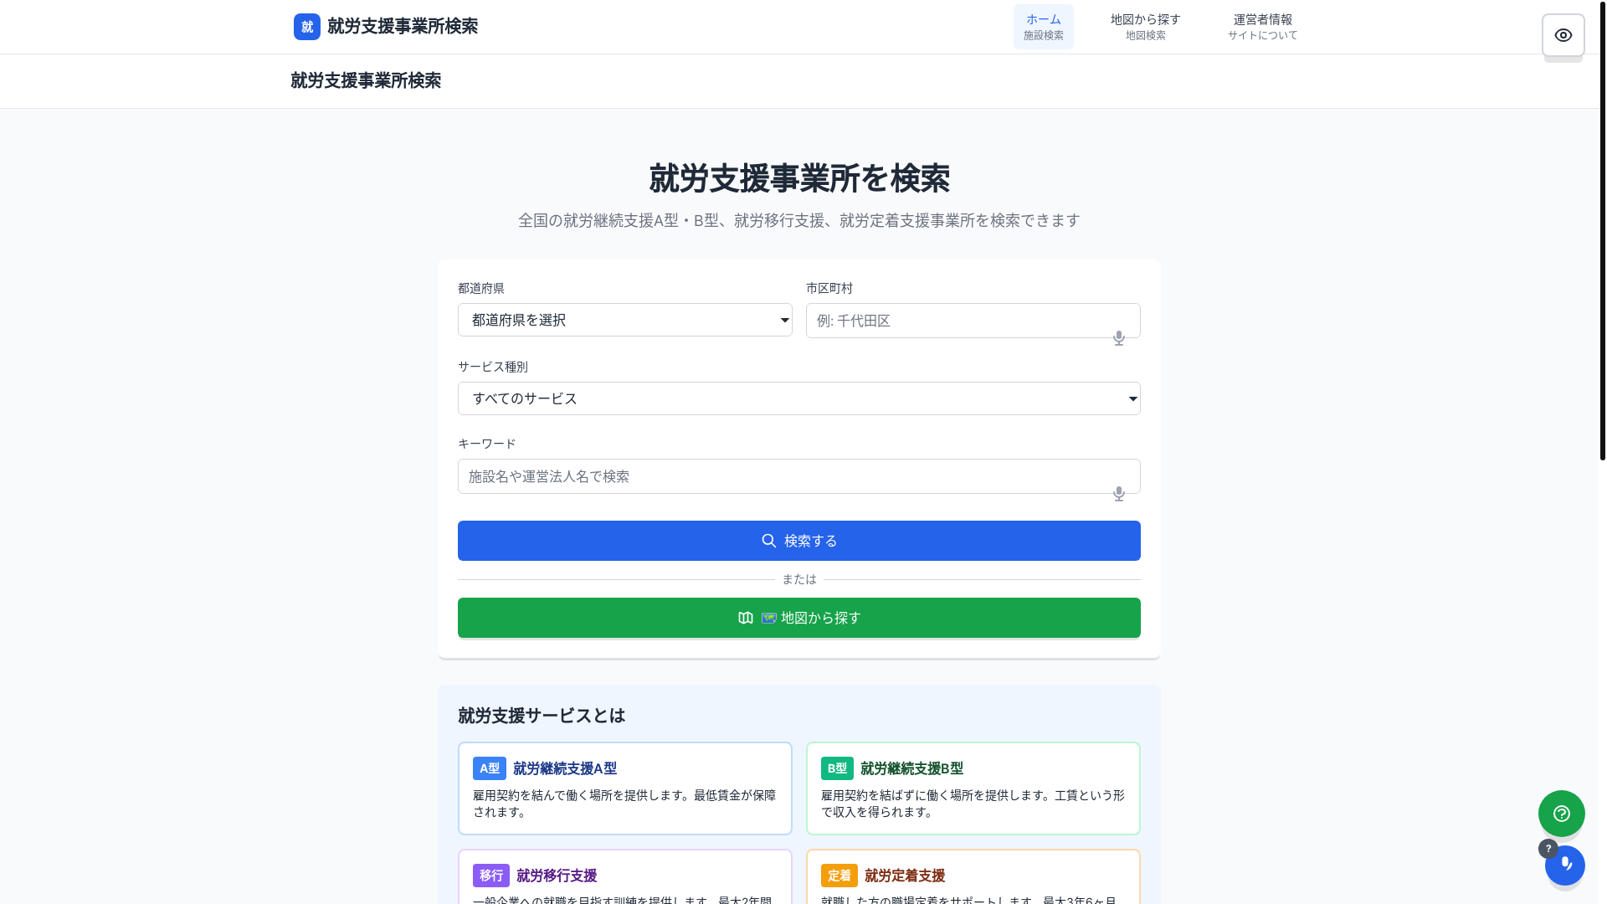This screenshot has width=1607, height=904.
Task: Click the B型 green badge
Action: (x=837, y=768)
